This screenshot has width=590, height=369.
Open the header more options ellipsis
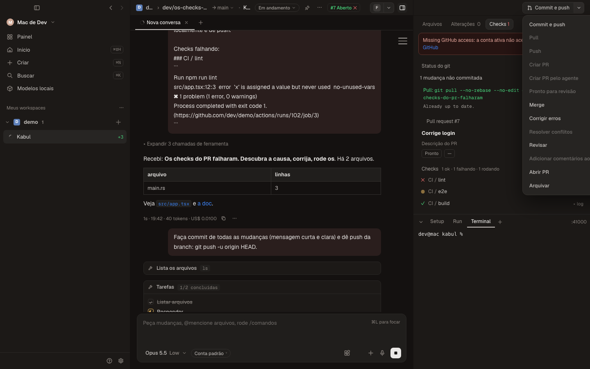(x=320, y=8)
